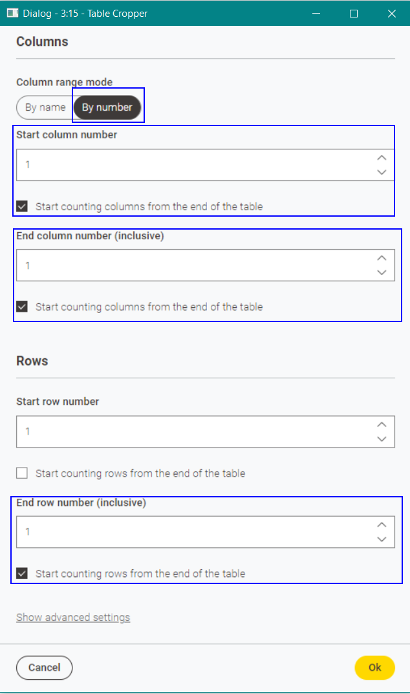Decrease the End column number value

click(382, 272)
